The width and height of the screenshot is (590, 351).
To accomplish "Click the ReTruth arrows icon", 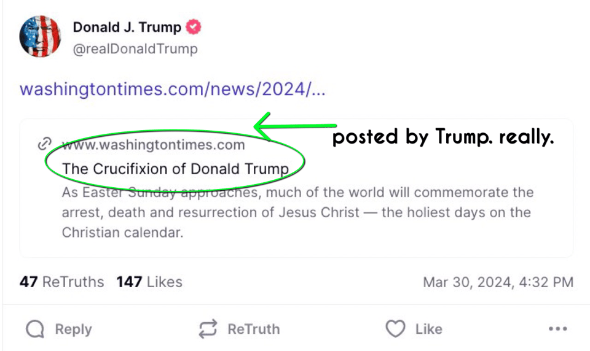I will pos(208,330).
